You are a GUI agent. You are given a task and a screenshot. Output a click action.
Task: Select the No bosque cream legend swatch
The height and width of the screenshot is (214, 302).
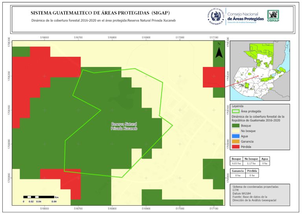coord(236,130)
